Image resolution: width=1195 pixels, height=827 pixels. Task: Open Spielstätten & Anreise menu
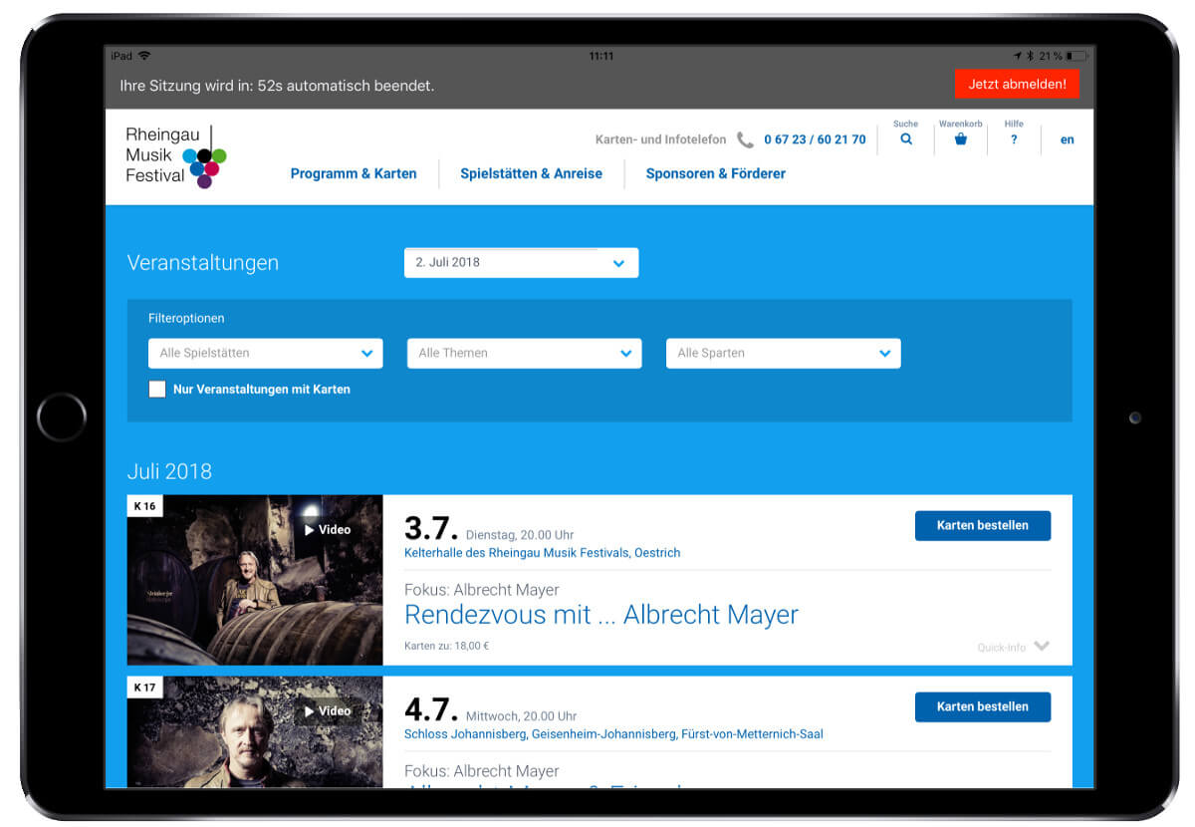pyautogui.click(x=531, y=173)
